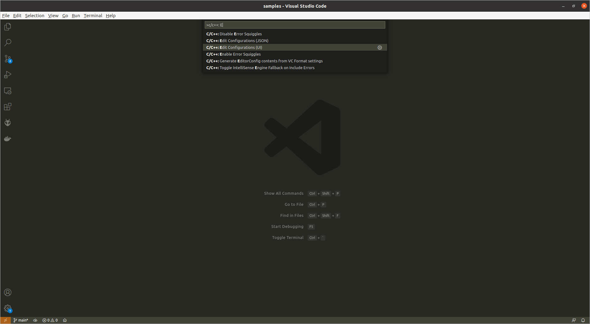Open notifications bell in status bar
This screenshot has width=590, height=324.
(x=583, y=320)
